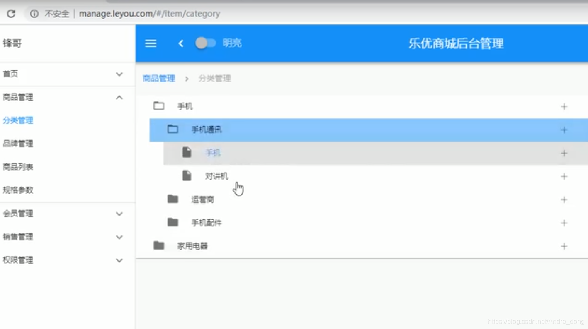
Task: Click the file icon beside highlighted 手机 leaf
Action: tap(187, 152)
